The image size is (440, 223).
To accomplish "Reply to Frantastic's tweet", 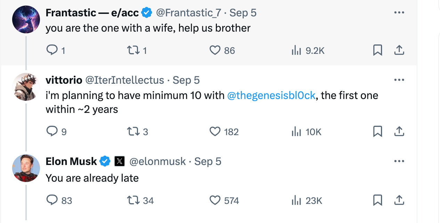I will click(52, 51).
